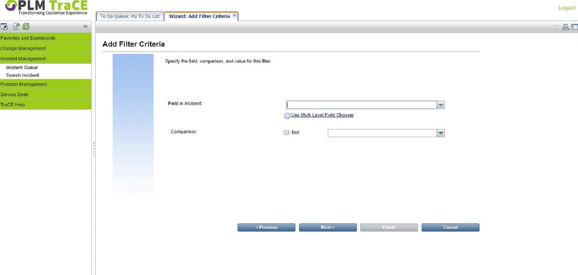Collapse the navigation sidebar with double chevron
Screen dimensions: 578x275
click(86, 27)
